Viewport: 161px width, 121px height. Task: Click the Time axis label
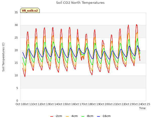pos(142,108)
